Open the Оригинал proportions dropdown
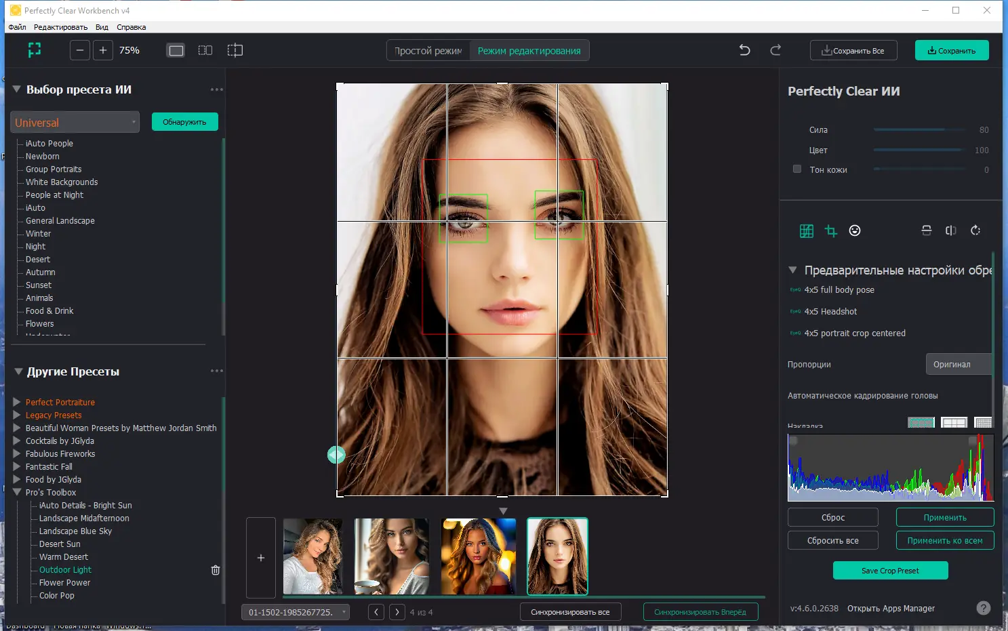1008x631 pixels. click(958, 364)
